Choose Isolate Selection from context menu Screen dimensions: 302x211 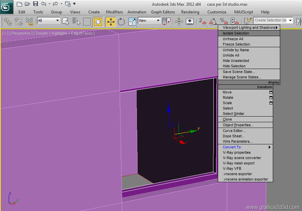[x=236, y=33]
